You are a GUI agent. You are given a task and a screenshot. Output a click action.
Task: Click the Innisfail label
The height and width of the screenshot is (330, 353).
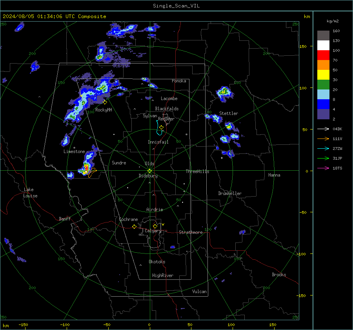[158, 142]
